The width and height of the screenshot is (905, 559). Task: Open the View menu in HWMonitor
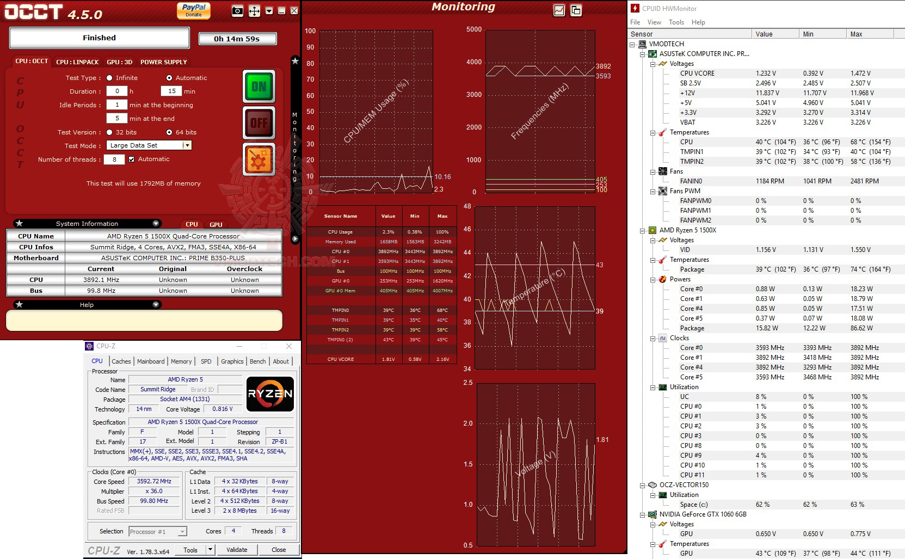click(654, 22)
